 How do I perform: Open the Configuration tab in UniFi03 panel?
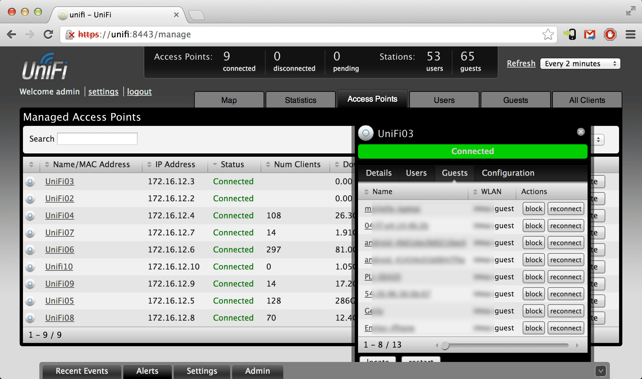[508, 173]
